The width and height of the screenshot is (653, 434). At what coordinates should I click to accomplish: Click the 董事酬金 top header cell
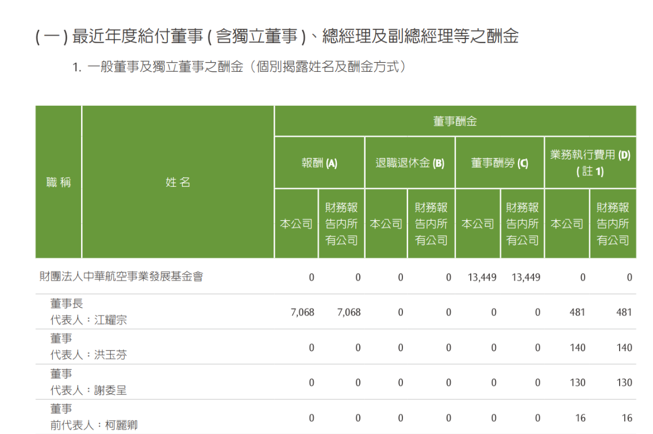click(455, 121)
